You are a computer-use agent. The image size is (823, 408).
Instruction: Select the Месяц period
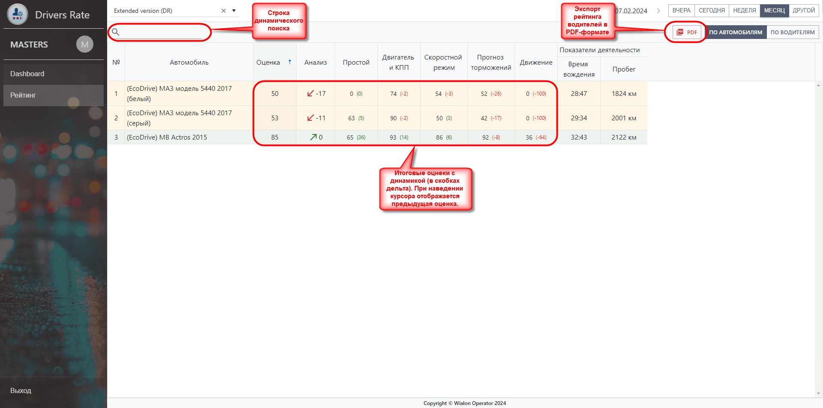click(774, 11)
